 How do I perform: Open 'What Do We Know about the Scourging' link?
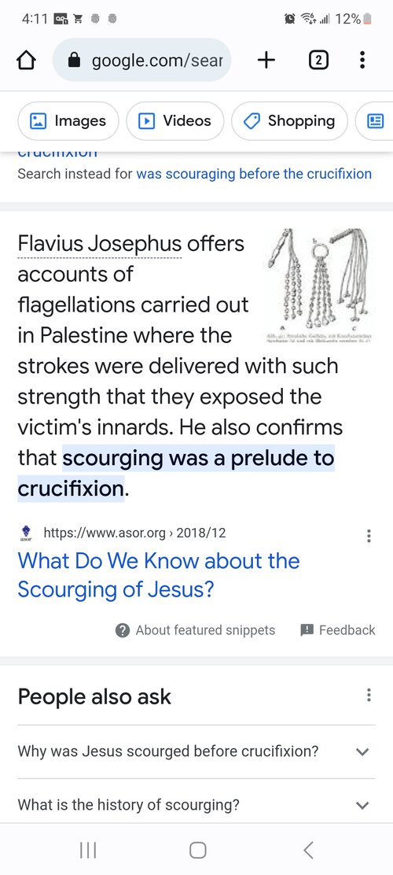[x=158, y=574]
